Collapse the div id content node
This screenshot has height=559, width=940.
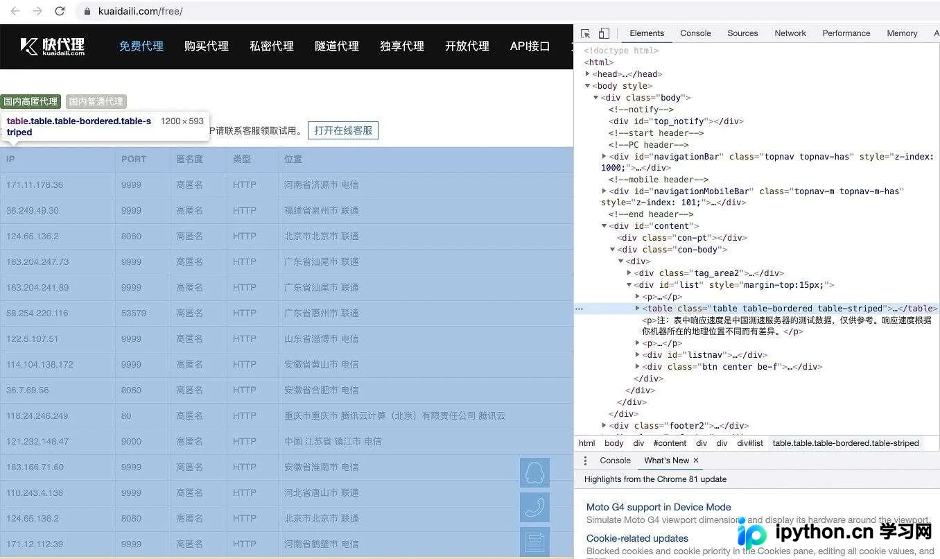pyautogui.click(x=604, y=226)
